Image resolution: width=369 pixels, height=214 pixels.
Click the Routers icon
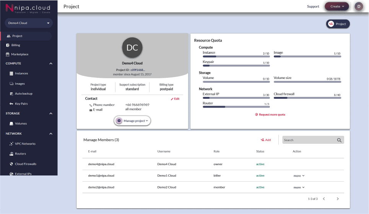tap(11, 154)
